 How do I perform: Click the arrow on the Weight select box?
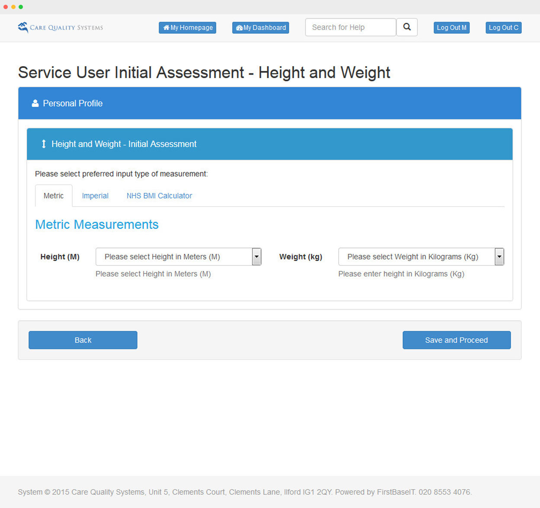tap(499, 257)
